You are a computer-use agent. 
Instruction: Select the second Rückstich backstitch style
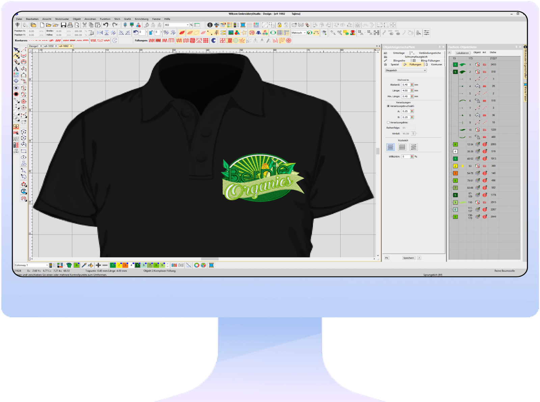click(402, 147)
